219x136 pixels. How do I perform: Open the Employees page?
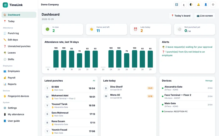click(19, 71)
